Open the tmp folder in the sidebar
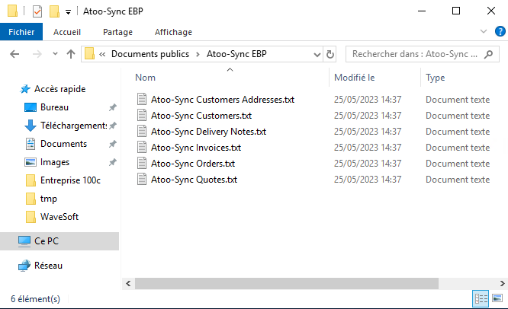Screen dimensions: 508x309 [49, 199]
